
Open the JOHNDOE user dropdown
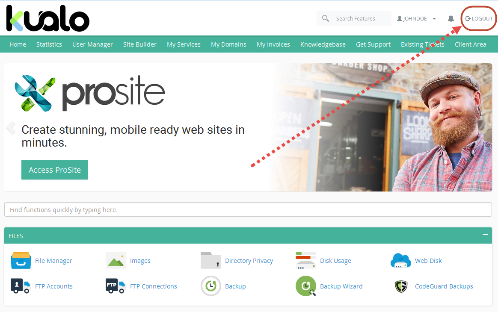coord(416,19)
